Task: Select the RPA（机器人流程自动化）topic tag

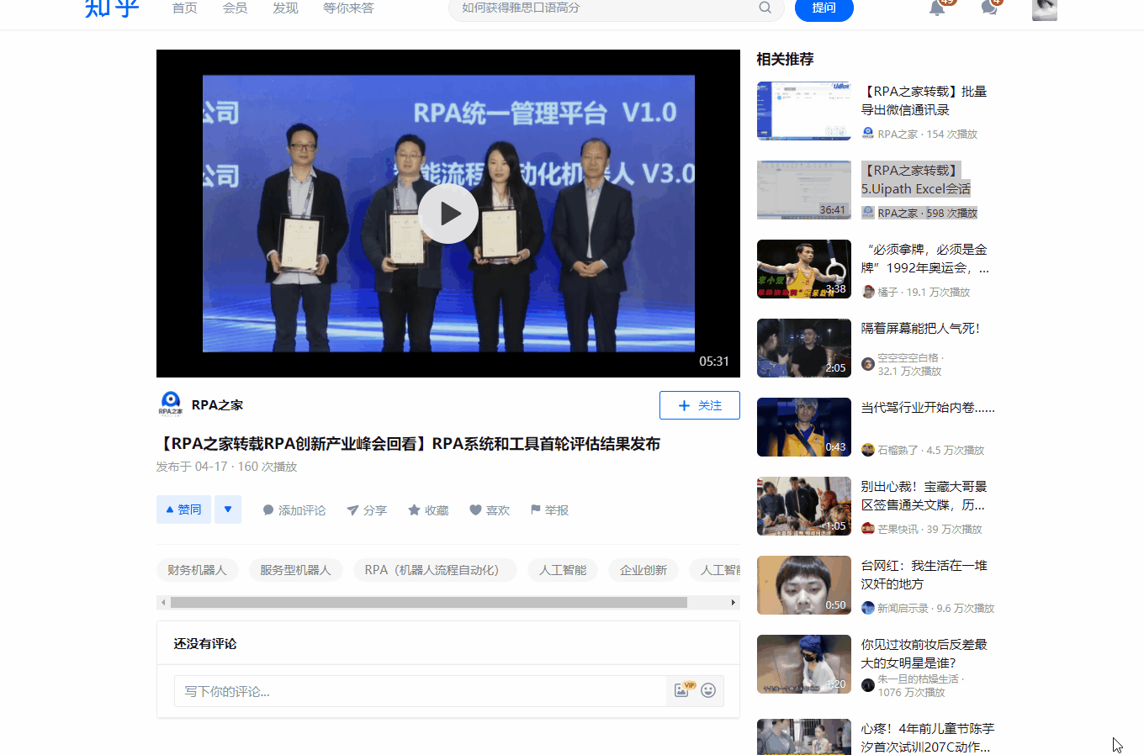Action: tap(435, 570)
